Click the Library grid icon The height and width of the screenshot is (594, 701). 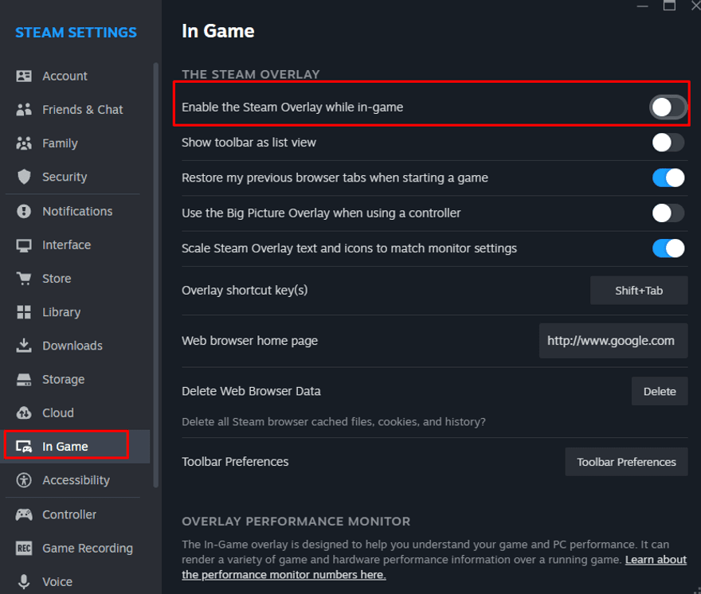pyautogui.click(x=24, y=312)
